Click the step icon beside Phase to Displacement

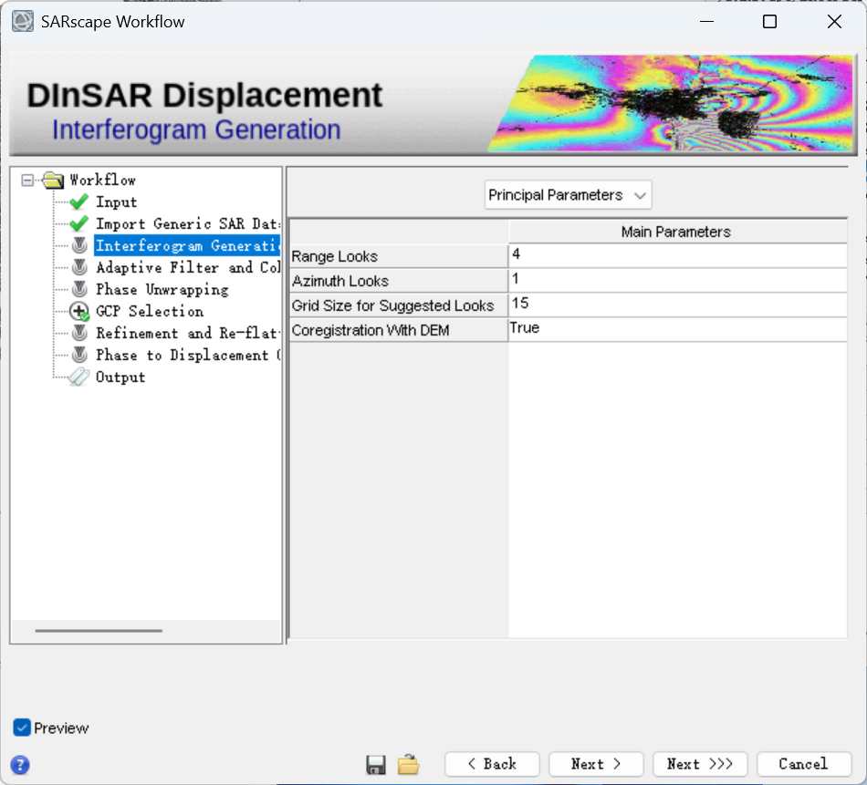(79, 355)
